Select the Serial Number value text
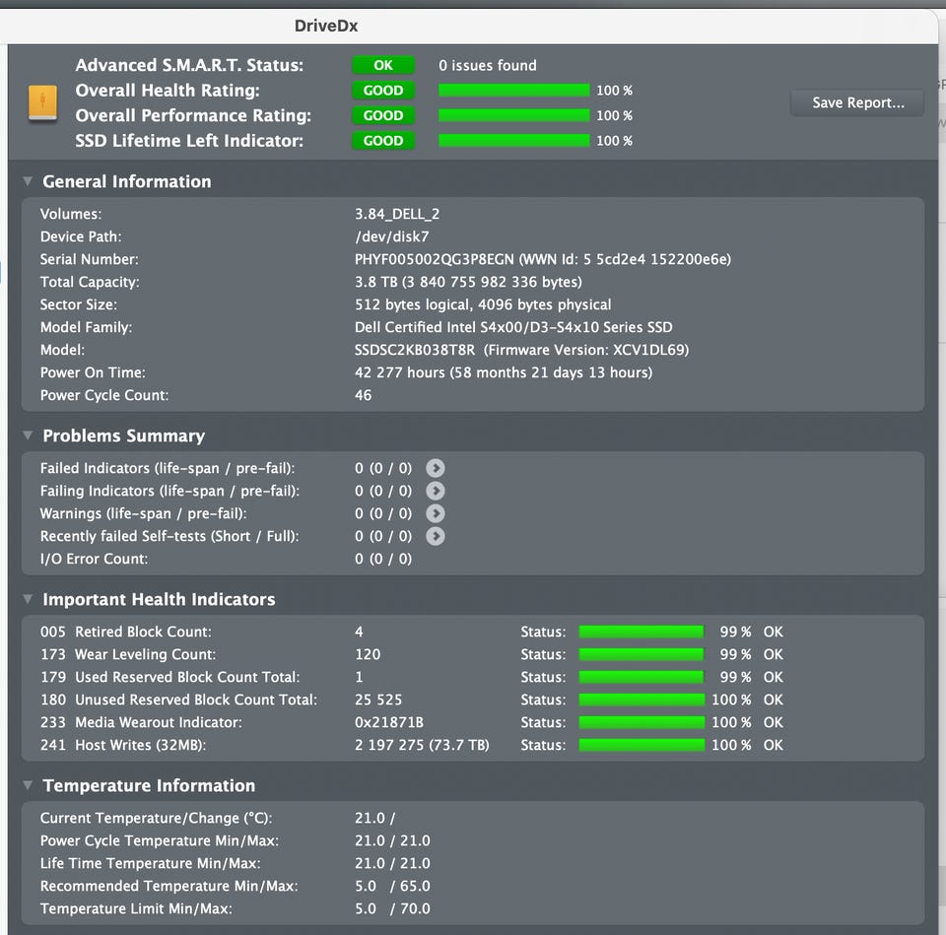The height and width of the screenshot is (935, 946). point(542,259)
